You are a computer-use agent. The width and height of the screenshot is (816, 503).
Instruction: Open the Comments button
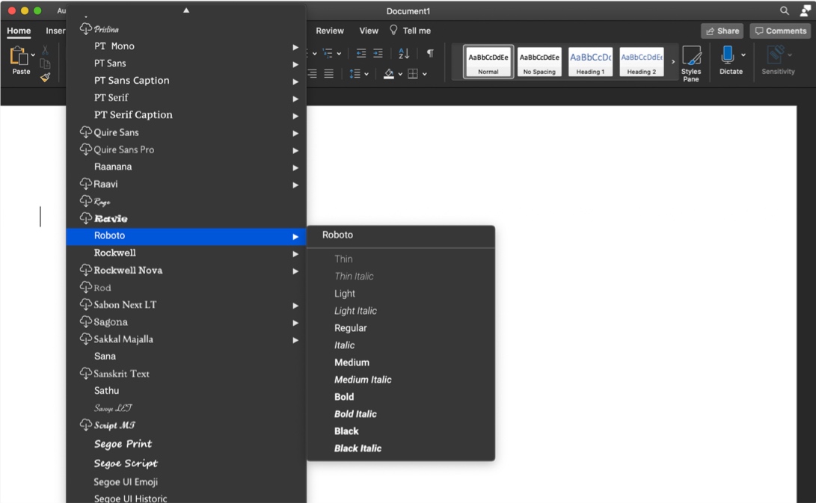click(x=780, y=31)
